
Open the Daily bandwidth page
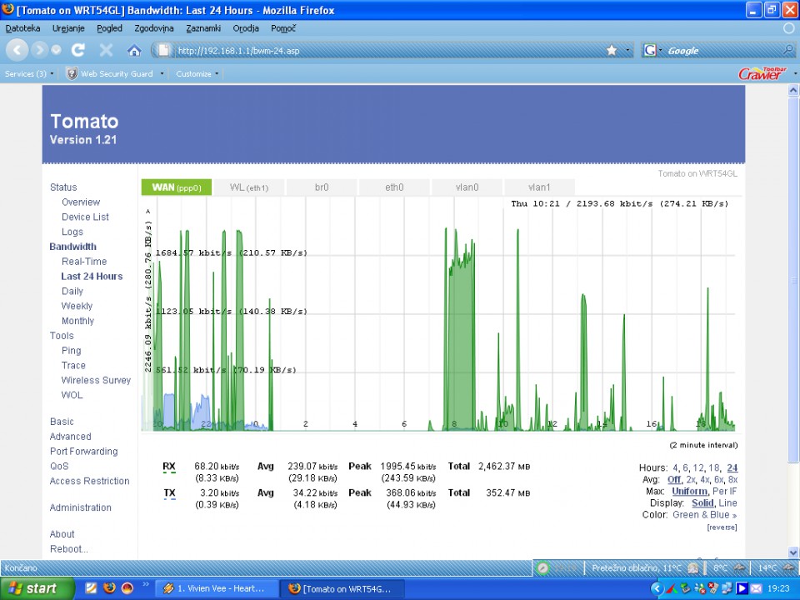tap(72, 291)
